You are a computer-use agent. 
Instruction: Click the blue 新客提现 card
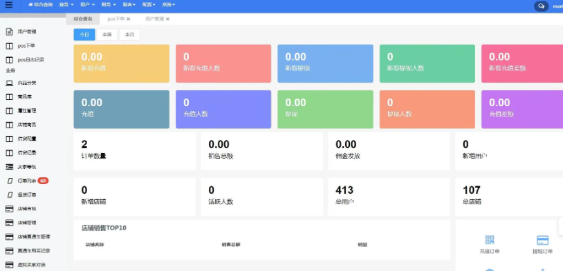tap(325, 63)
